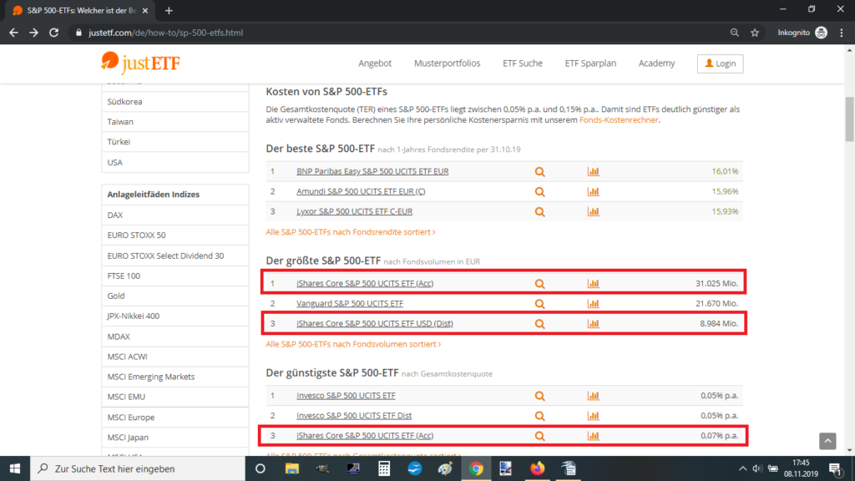This screenshot has height=481, width=855.
Task: Click chart icon for iShares Core S&P 500 USD (Dist)
Action: [x=594, y=324]
